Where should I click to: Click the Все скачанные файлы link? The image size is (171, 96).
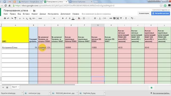coord(161,93)
